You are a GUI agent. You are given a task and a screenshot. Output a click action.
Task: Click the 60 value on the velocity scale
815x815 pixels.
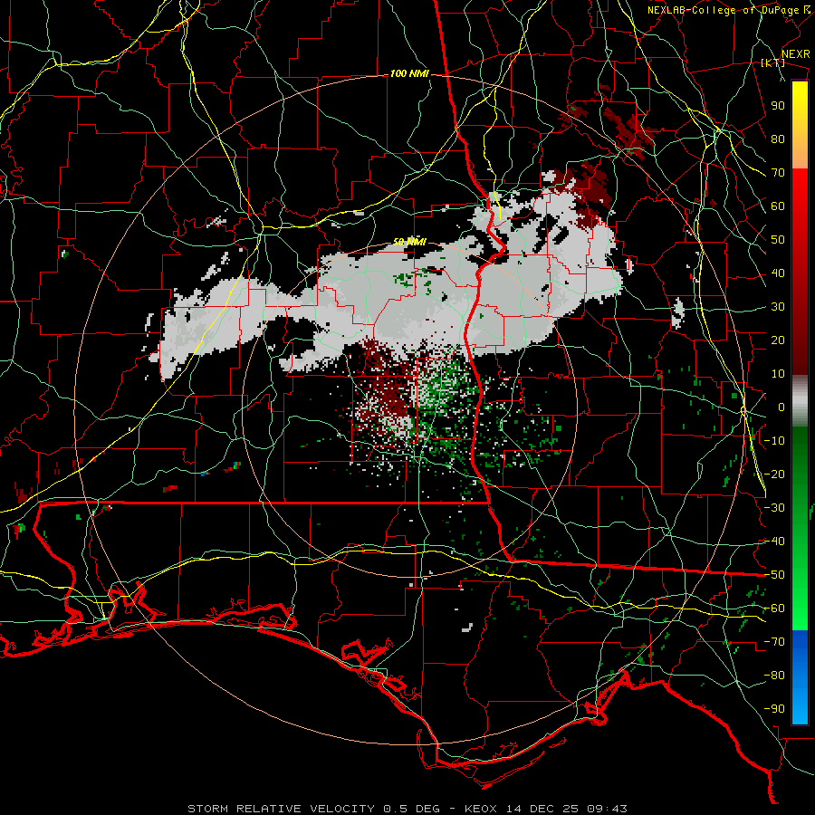tap(778, 206)
